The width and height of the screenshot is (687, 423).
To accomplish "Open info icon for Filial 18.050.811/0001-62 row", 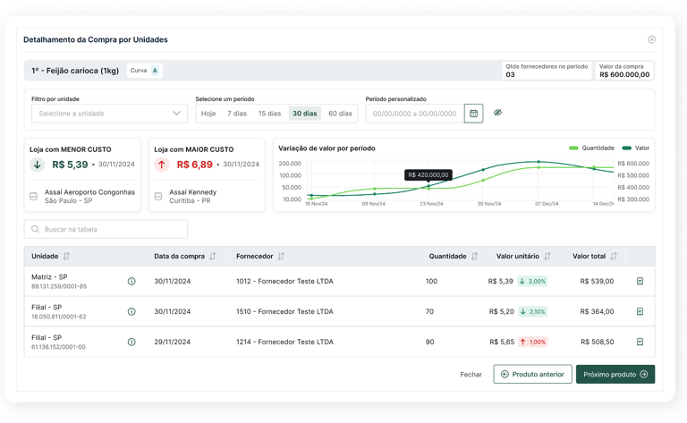I will pos(131,311).
